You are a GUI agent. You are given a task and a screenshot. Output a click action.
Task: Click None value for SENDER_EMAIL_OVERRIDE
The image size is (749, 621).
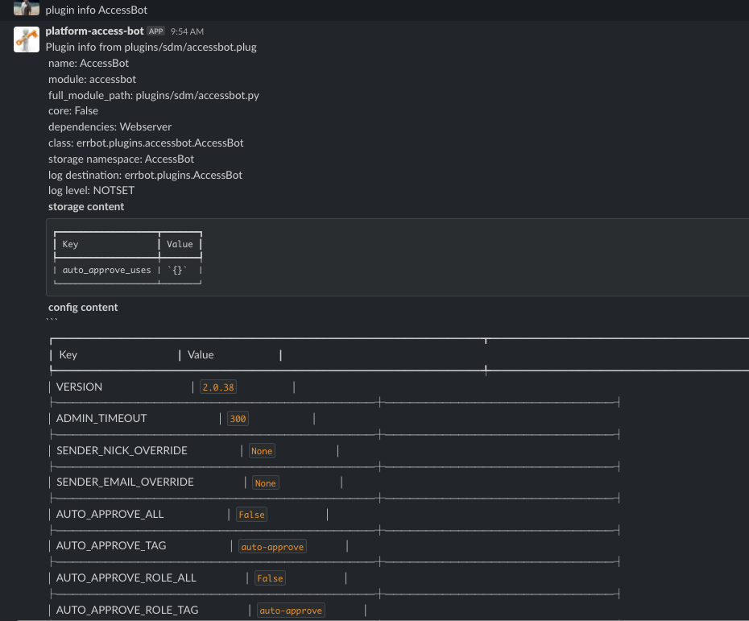click(266, 482)
